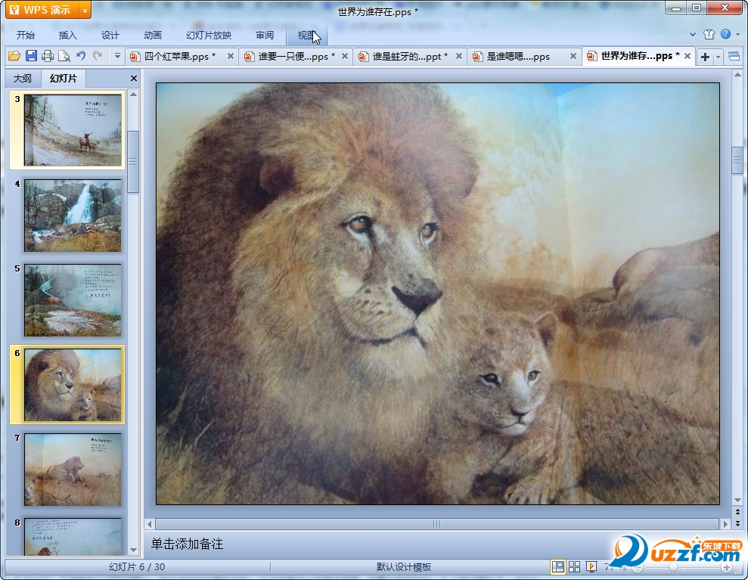Switch to slide sorter view in the status bar
Viewport: 748px width, 580px height.
[574, 566]
